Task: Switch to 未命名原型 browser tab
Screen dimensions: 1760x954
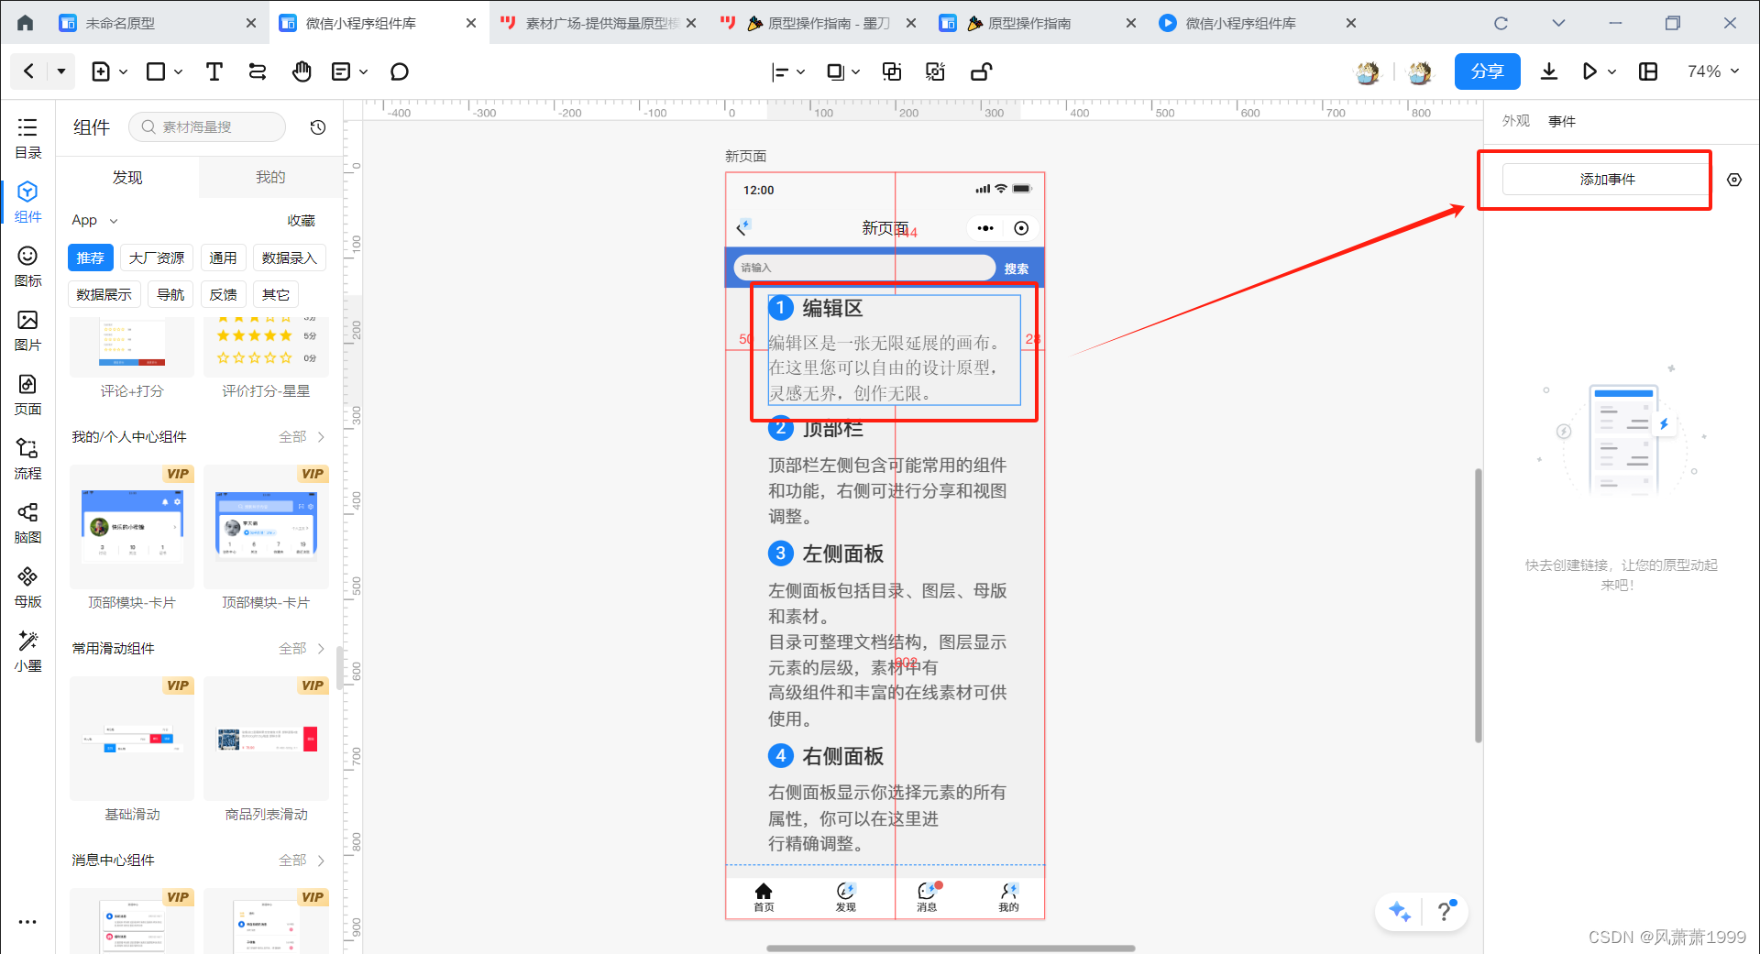Action: coord(158,23)
